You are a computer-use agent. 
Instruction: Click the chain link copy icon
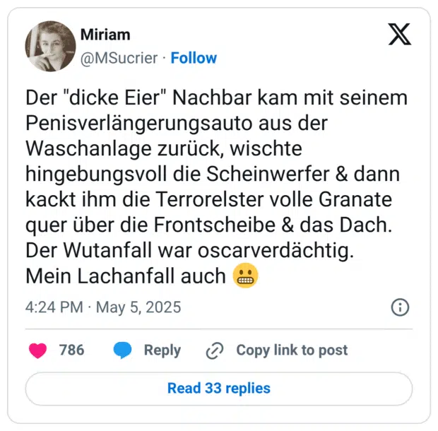215,350
